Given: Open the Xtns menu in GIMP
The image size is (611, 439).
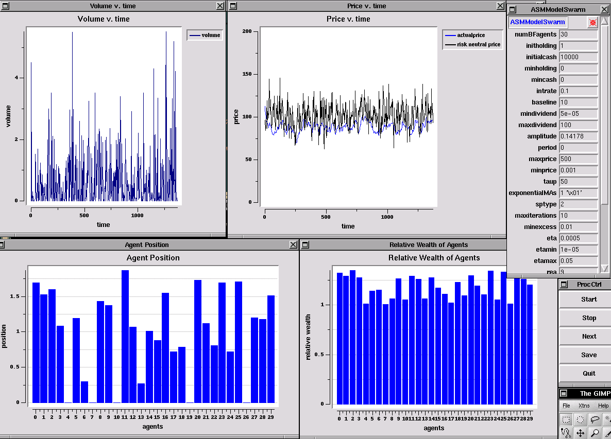Looking at the screenshot, I should point(584,406).
